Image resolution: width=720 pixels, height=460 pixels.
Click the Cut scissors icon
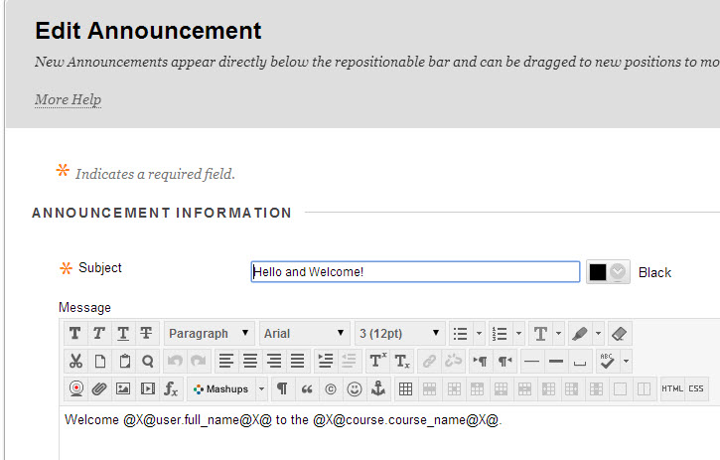(x=75, y=362)
